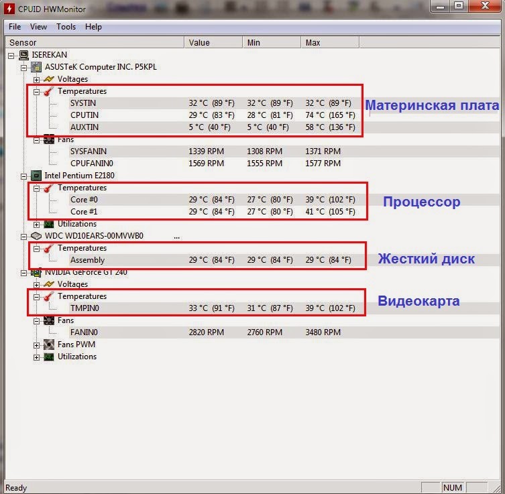505x494 pixels.
Task: Select the CPUFANIN0 fan row
Action: point(284,164)
